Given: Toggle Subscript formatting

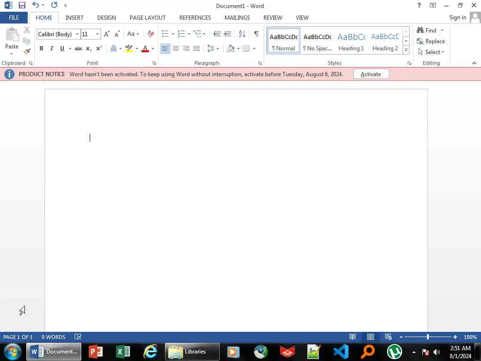Looking at the screenshot, I should pos(89,48).
